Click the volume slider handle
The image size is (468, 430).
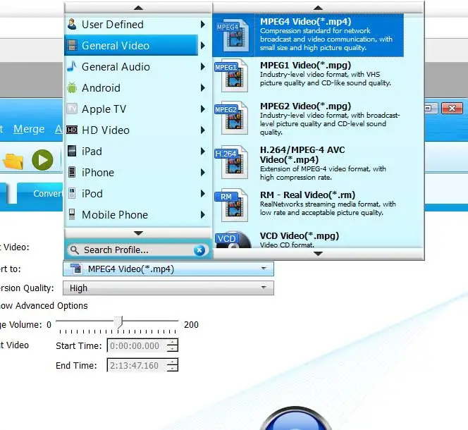coord(119,323)
